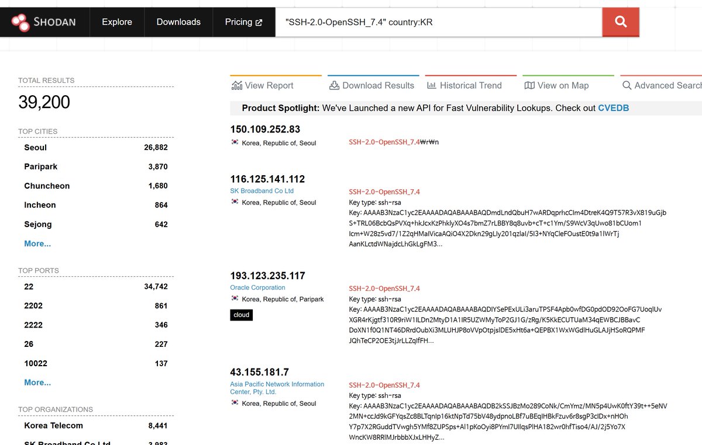The image size is (702, 445).
Task: Open View on Map
Action: pyautogui.click(x=557, y=85)
